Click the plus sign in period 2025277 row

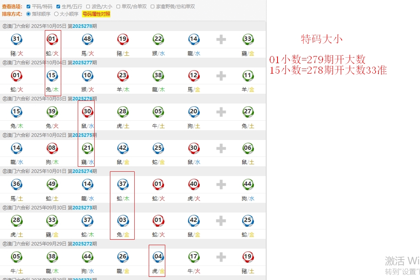[221, 76]
